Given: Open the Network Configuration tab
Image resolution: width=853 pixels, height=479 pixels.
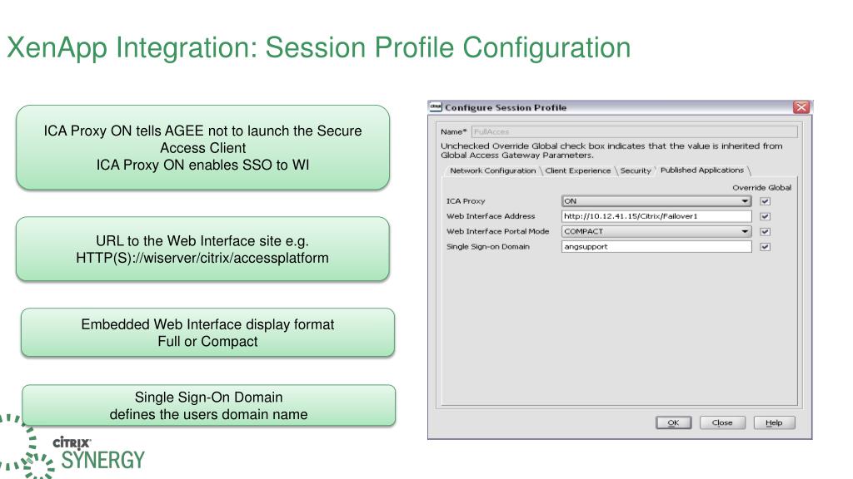Looking at the screenshot, I should 491,170.
